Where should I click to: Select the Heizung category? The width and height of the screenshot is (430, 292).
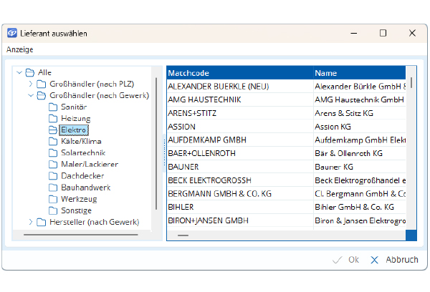[x=76, y=118]
